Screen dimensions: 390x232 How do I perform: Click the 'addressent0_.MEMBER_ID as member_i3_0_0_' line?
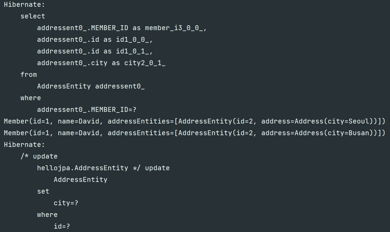(122, 28)
